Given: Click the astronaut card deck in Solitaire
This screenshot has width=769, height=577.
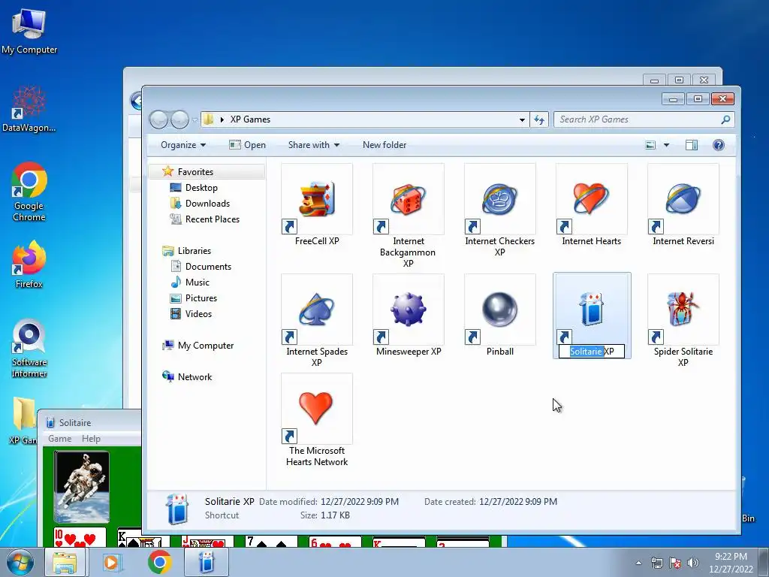Looking at the screenshot, I should tap(81, 487).
